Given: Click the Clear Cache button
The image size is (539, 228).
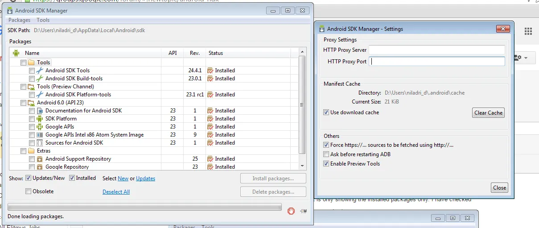Looking at the screenshot, I should point(489,113).
